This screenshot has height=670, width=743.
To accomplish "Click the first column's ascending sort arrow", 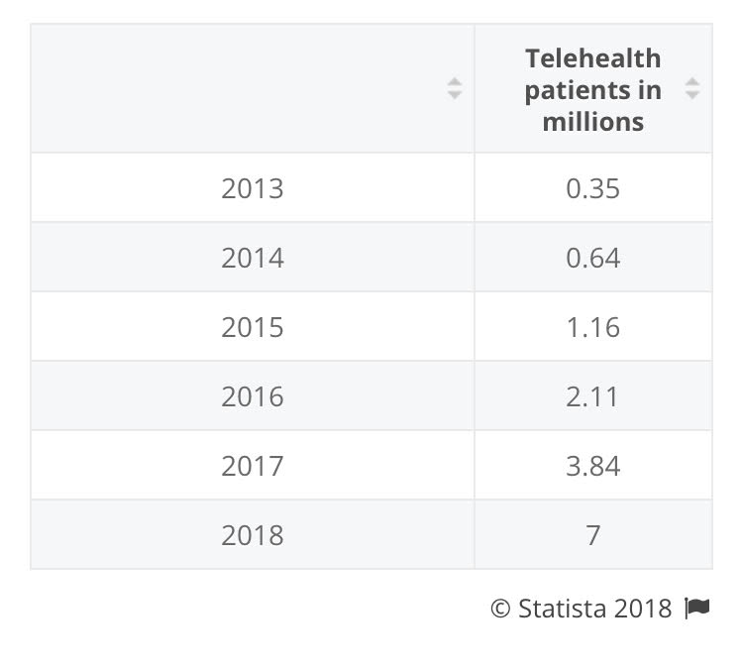I will coord(455,81).
